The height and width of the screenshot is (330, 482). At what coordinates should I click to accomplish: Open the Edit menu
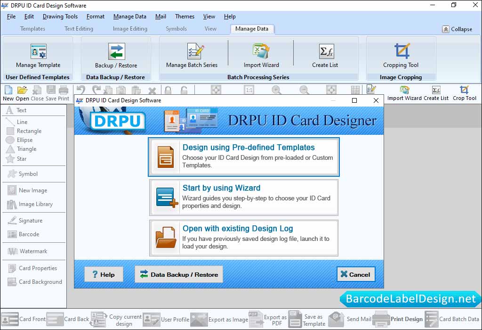click(29, 16)
